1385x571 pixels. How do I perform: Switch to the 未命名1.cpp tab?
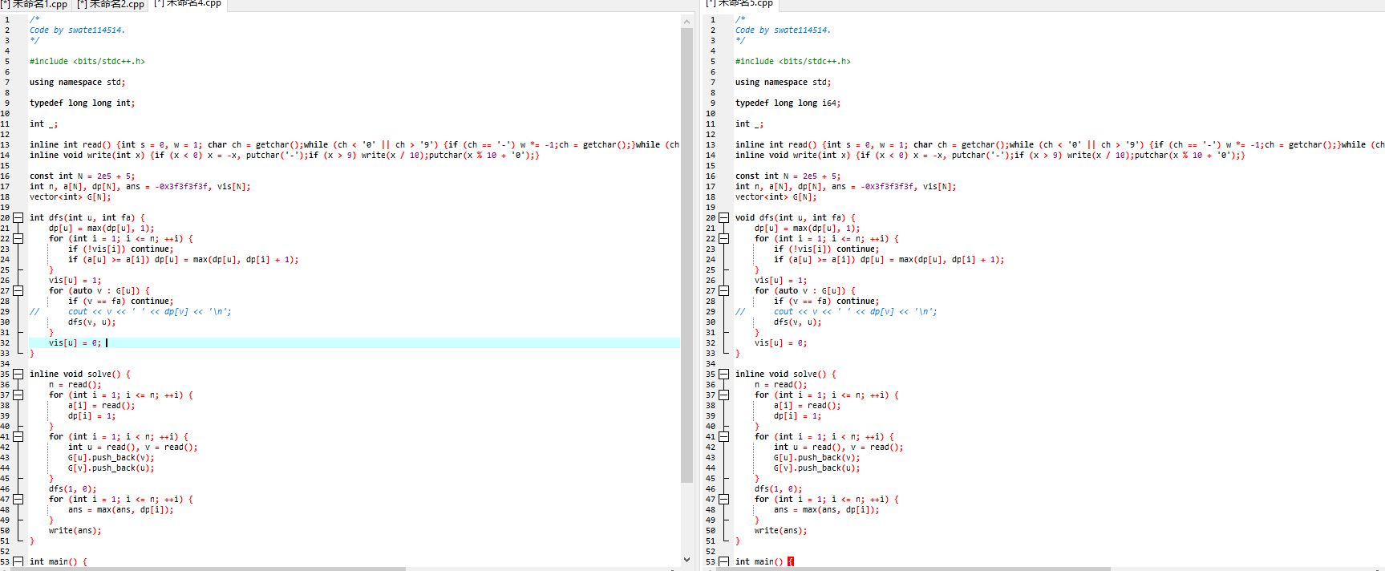pos(36,4)
